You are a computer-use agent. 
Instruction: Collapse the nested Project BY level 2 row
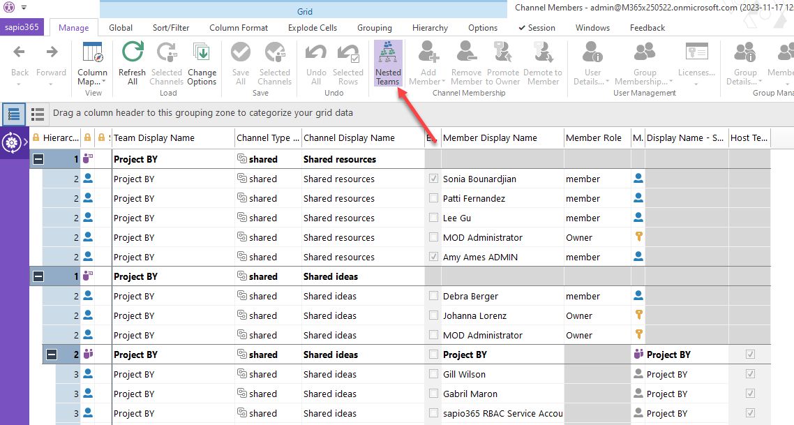point(52,355)
